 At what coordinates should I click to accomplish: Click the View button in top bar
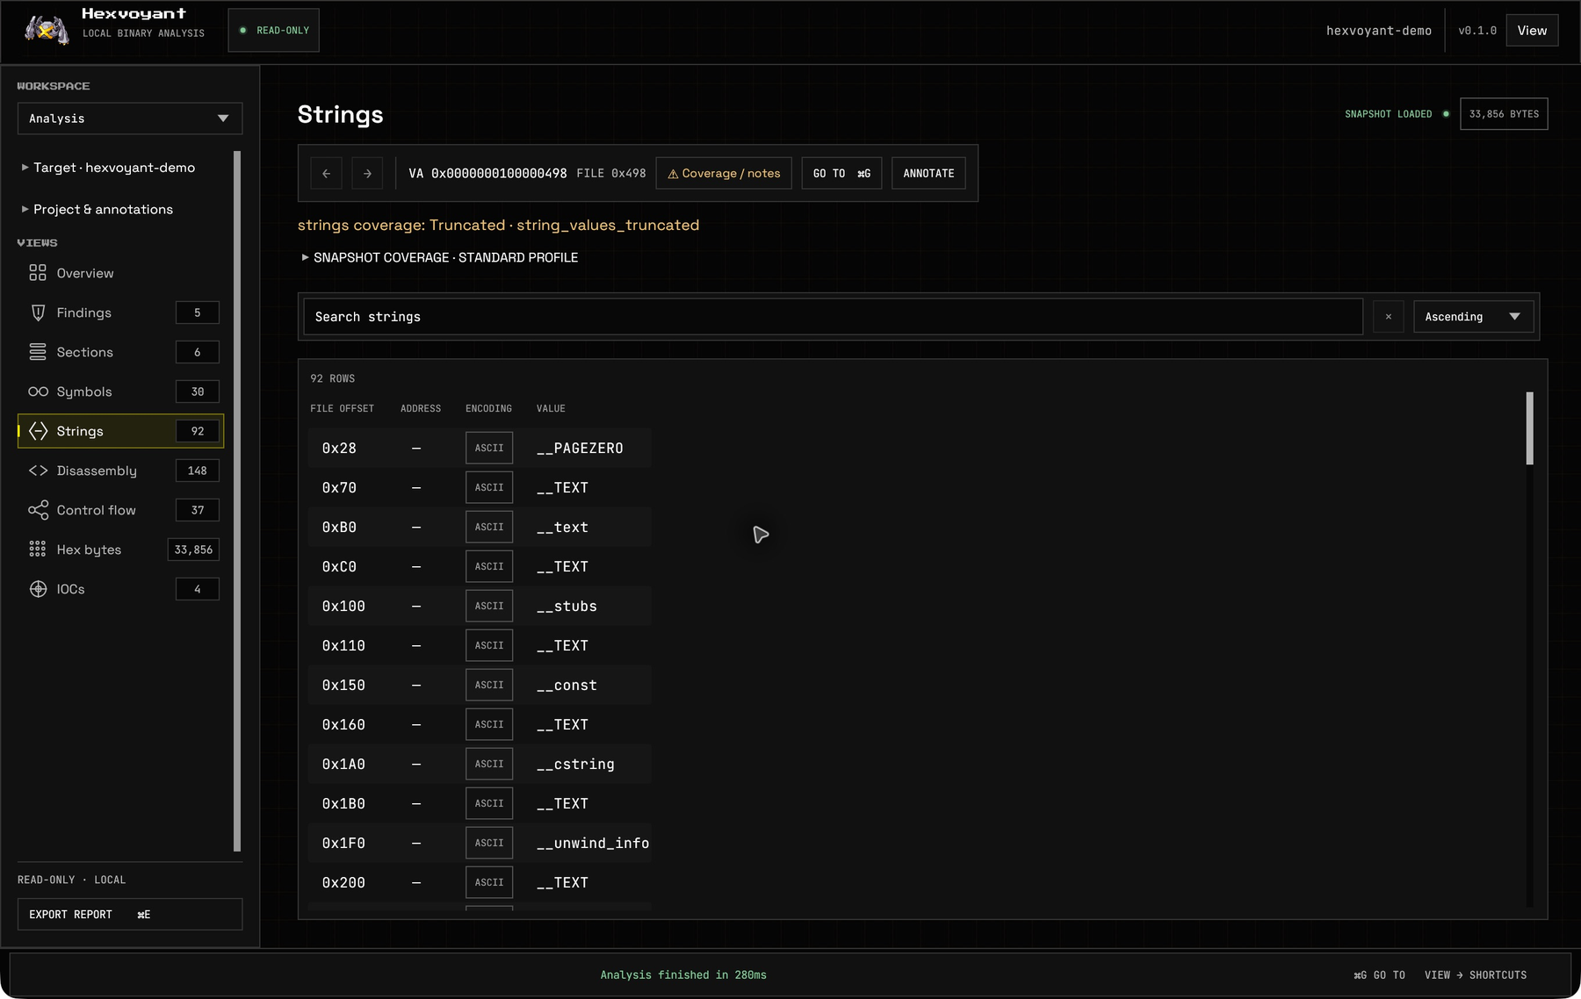click(1532, 31)
